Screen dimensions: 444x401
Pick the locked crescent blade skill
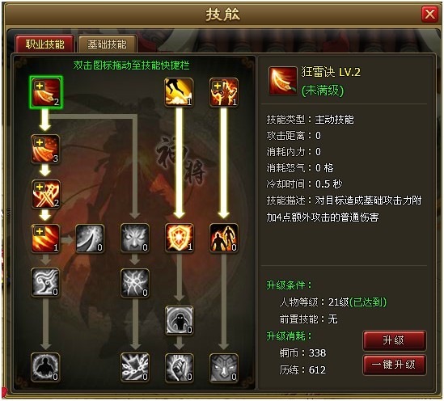[x=90, y=238]
